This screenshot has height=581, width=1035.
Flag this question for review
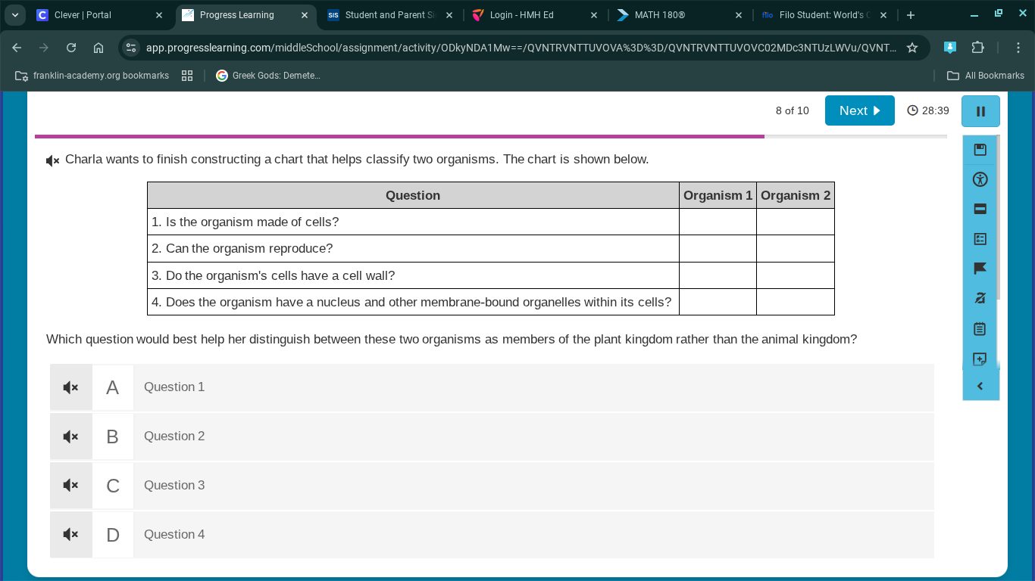pos(980,268)
